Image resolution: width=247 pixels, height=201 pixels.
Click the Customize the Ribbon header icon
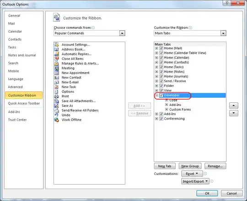[x=57, y=17]
